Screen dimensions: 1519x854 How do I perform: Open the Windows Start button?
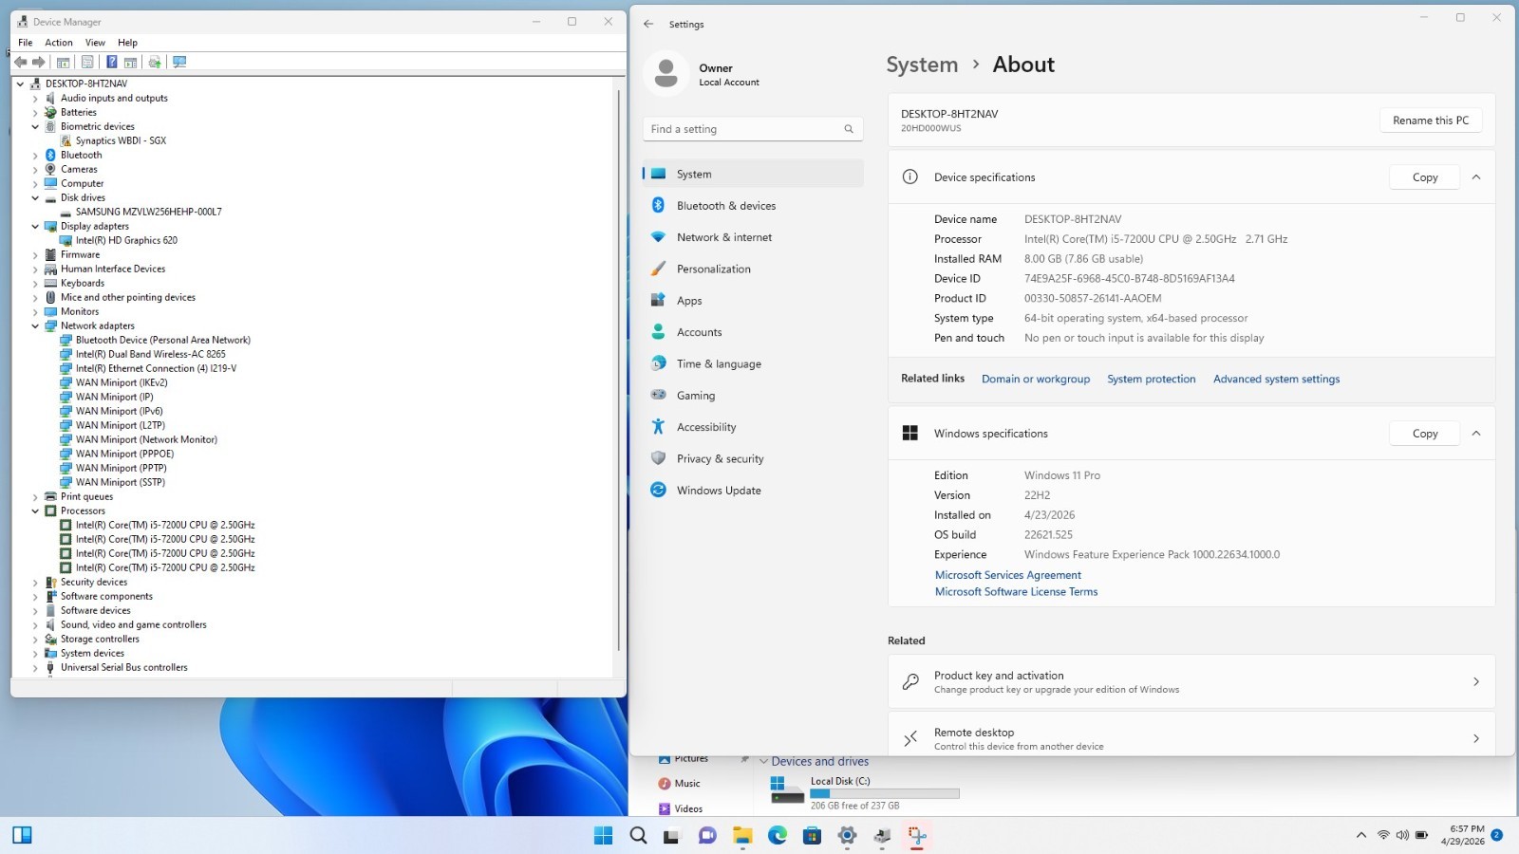pyautogui.click(x=603, y=835)
